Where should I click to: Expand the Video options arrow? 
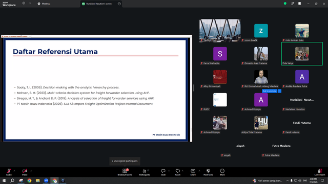click(x=31, y=171)
